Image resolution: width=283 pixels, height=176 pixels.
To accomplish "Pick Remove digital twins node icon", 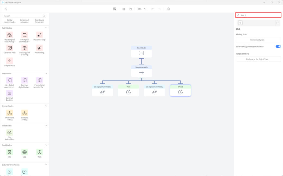I will 24,80.
